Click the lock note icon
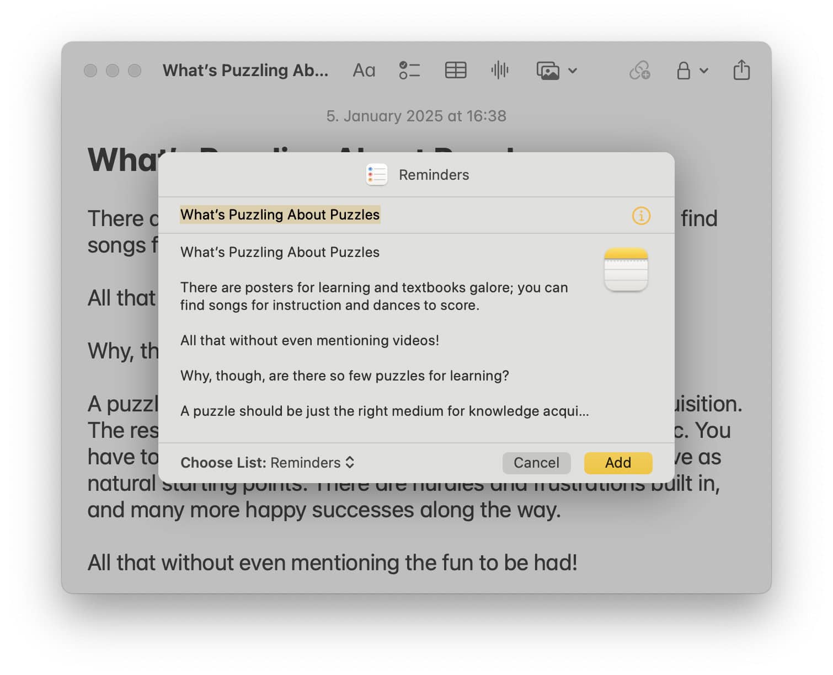833x675 pixels. point(684,71)
